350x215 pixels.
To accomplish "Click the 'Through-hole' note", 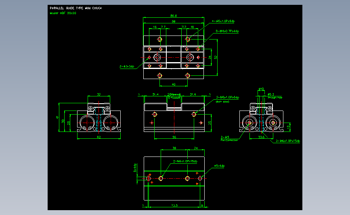I will [x=275, y=98].
